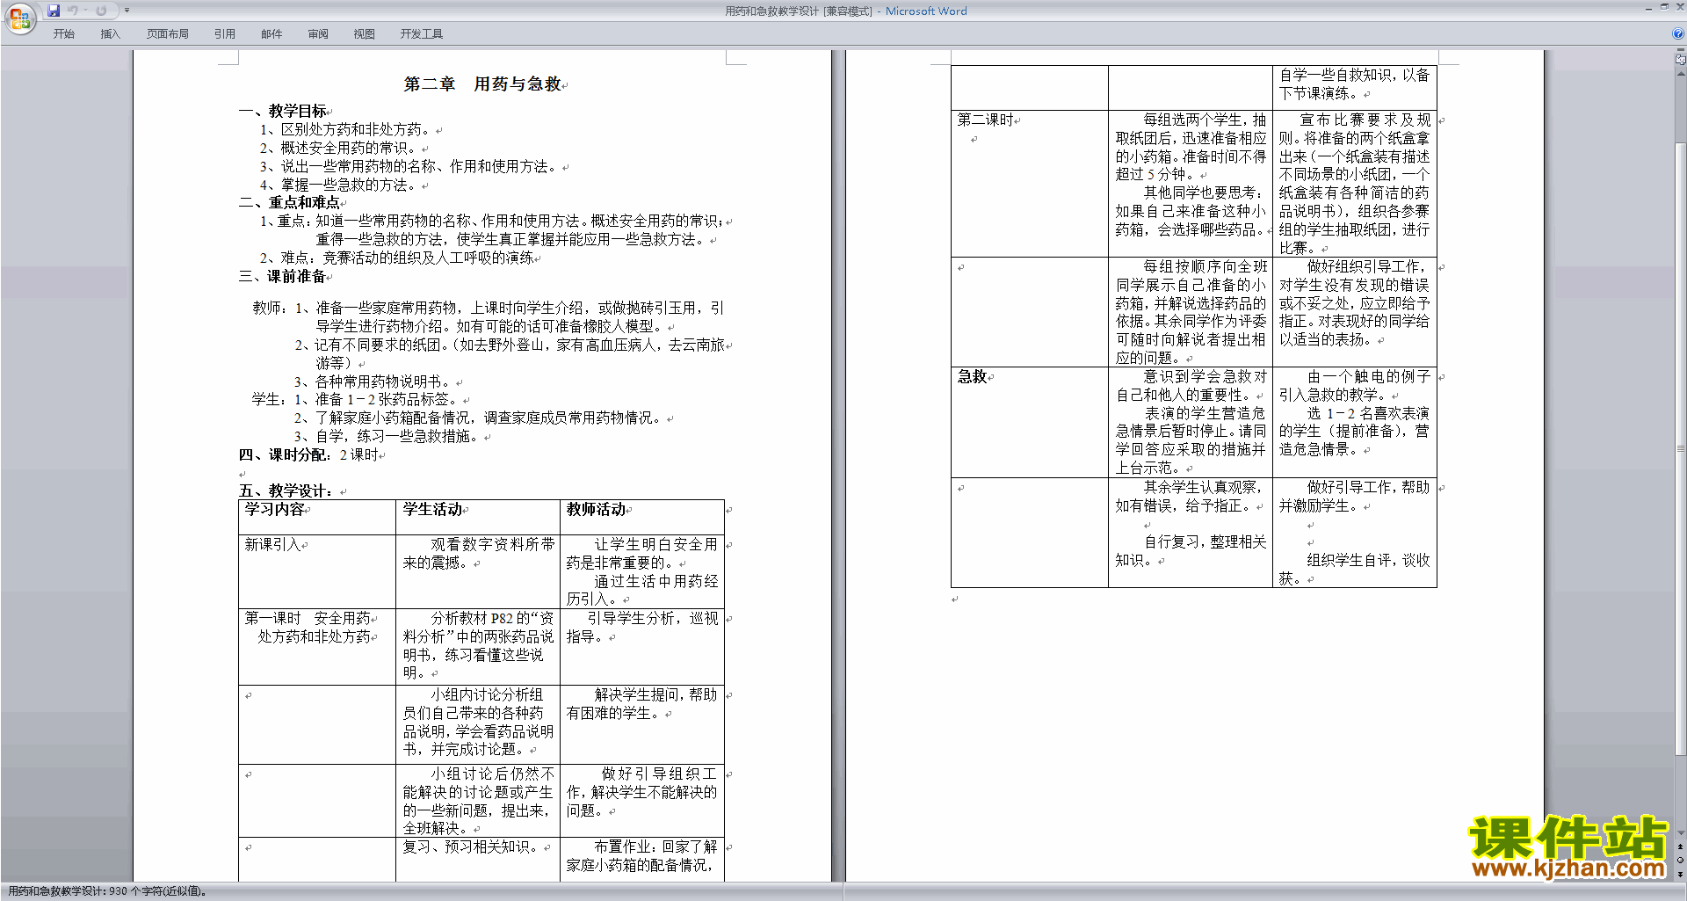The image size is (1687, 901).
Task: Click the Select Browse Object circle button
Action: point(1681,860)
